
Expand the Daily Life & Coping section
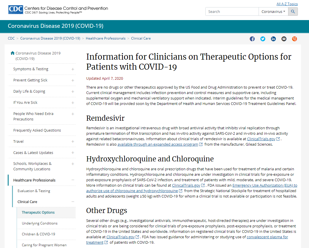coord(73,91)
